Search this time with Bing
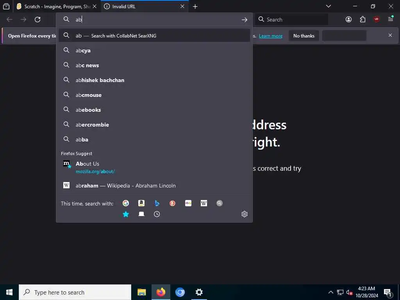Viewport: 400px width, 300px height. [x=157, y=203]
